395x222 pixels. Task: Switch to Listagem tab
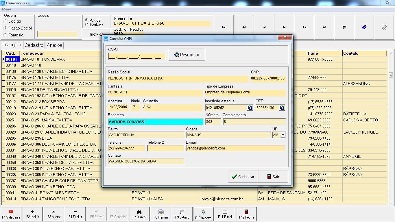tap(12, 45)
